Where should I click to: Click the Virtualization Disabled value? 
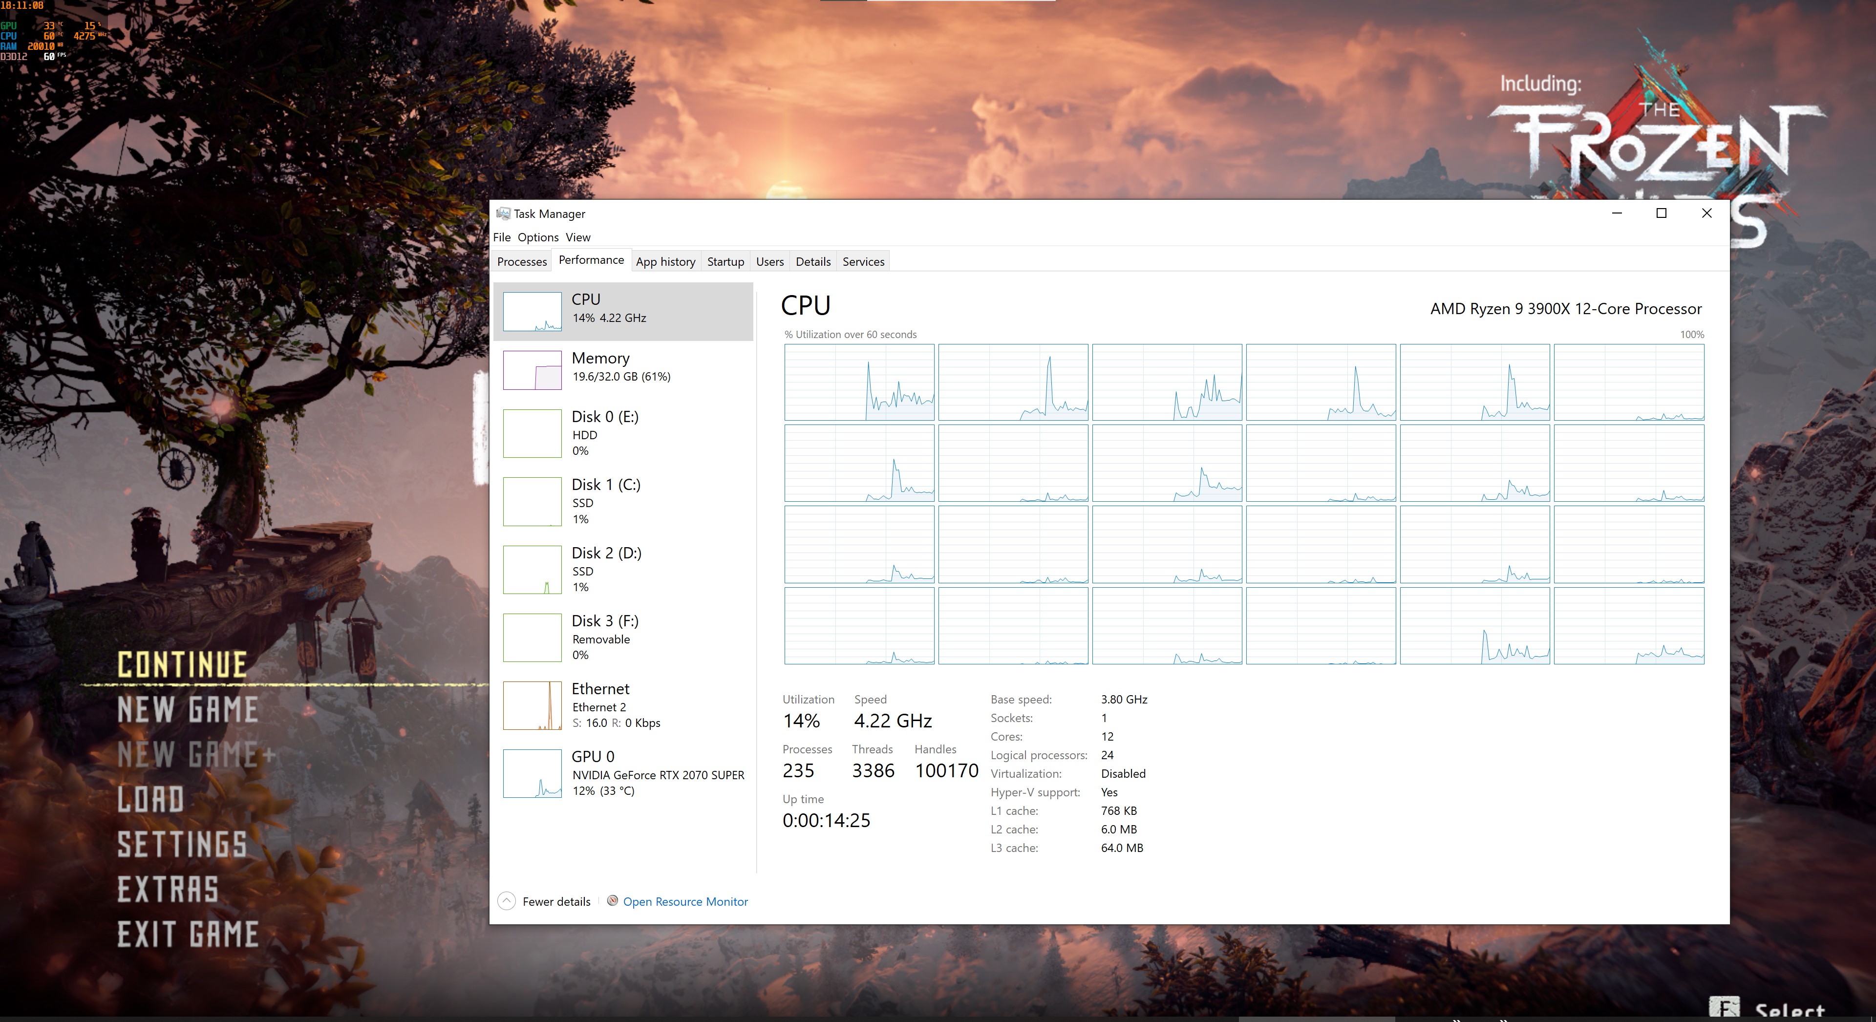[1123, 774]
